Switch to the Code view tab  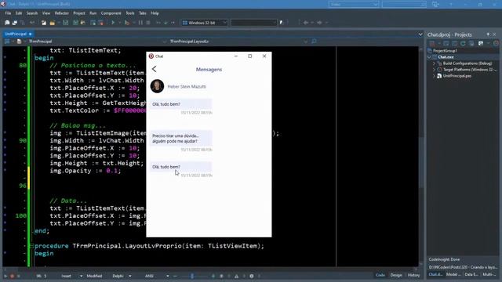click(x=380, y=275)
